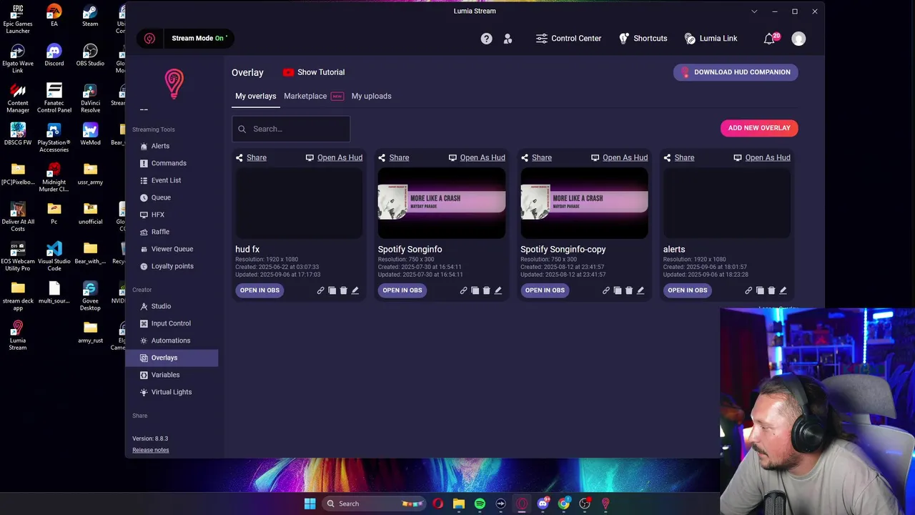Viewport: 915px width, 515px height.
Task: Duplicate the Spotify Songinfo overlay
Action: 475,290
